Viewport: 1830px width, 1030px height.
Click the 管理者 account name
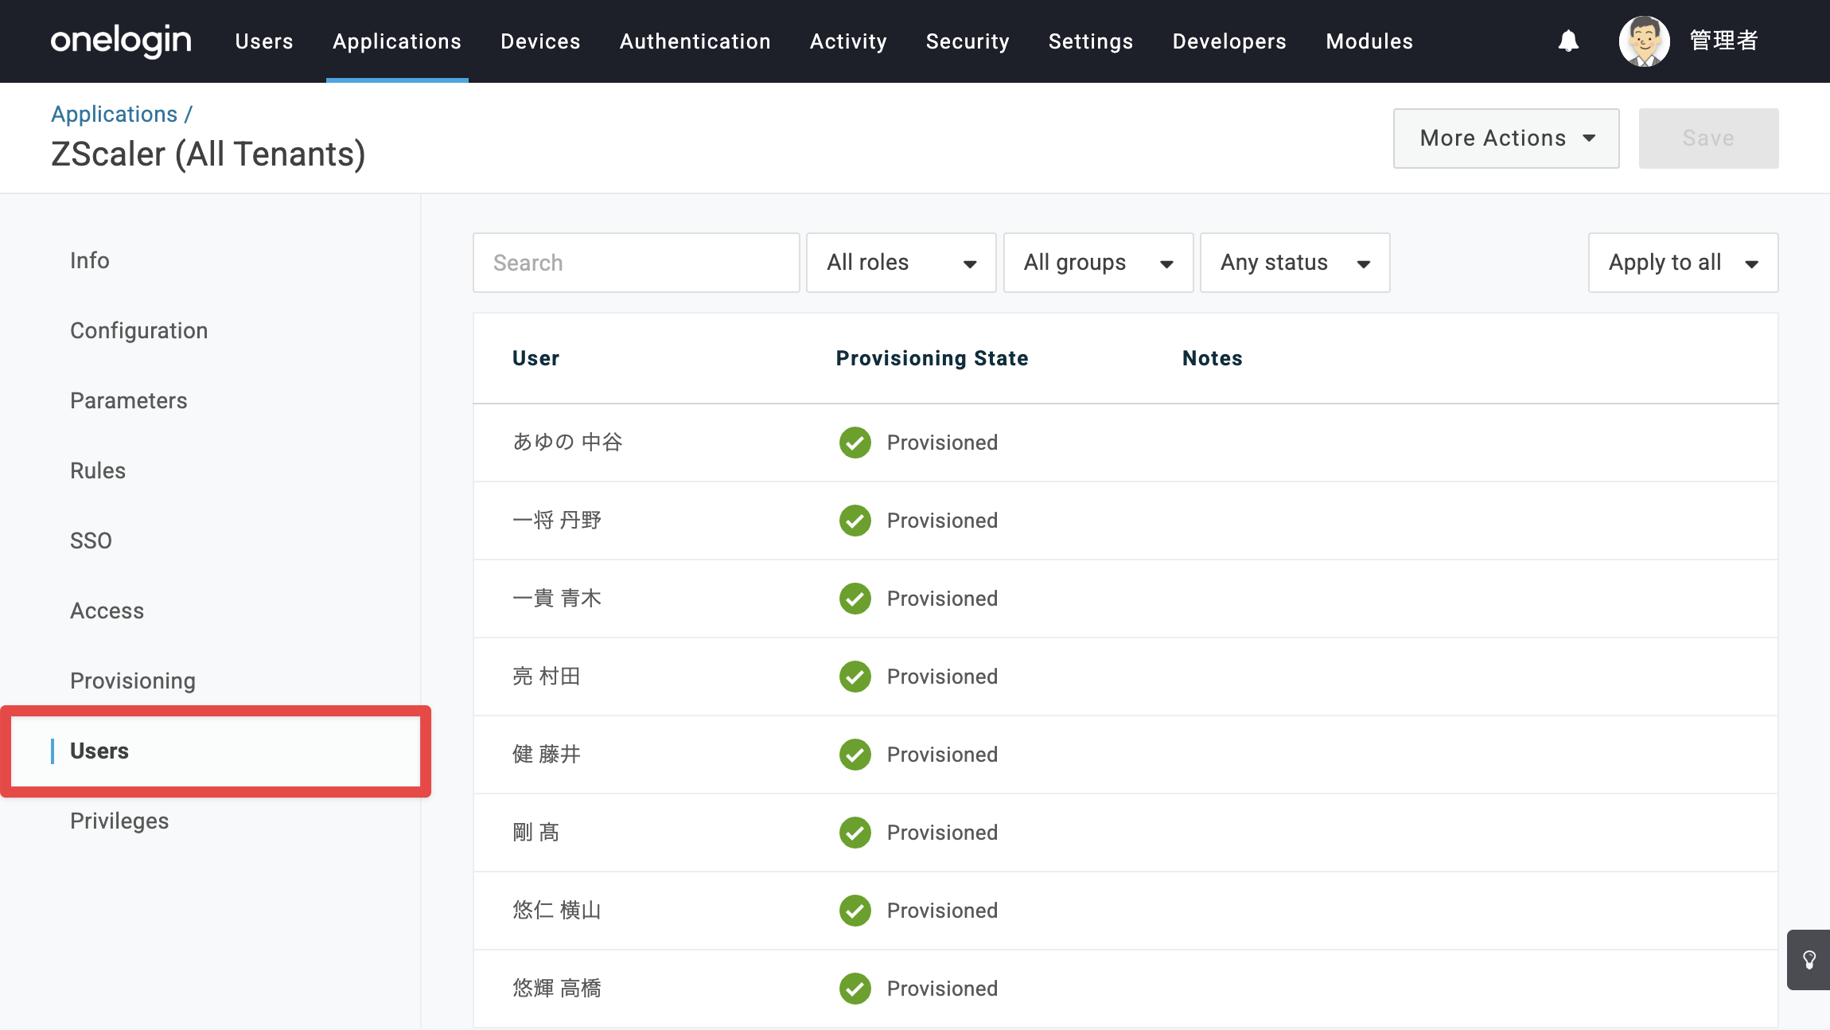(1723, 41)
